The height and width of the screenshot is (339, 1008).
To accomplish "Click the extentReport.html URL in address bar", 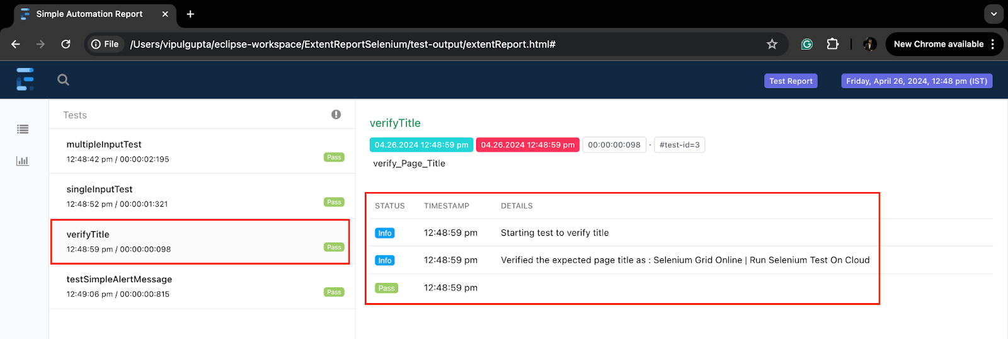I will 343,44.
